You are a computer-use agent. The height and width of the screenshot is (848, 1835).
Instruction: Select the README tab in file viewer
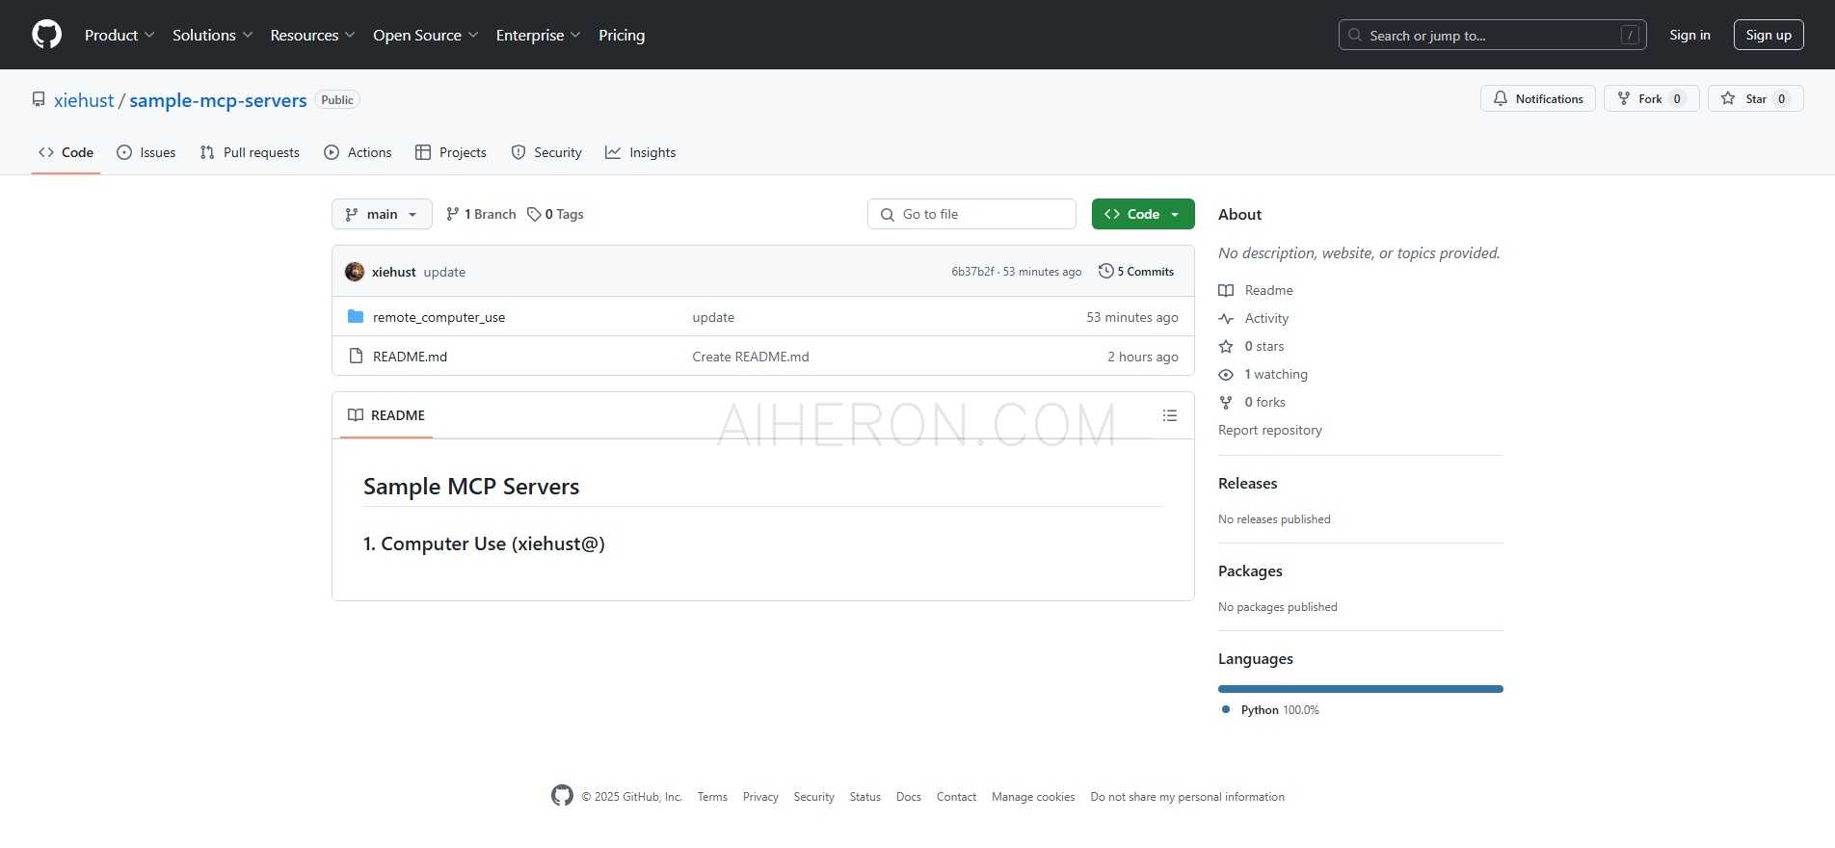[x=386, y=415]
